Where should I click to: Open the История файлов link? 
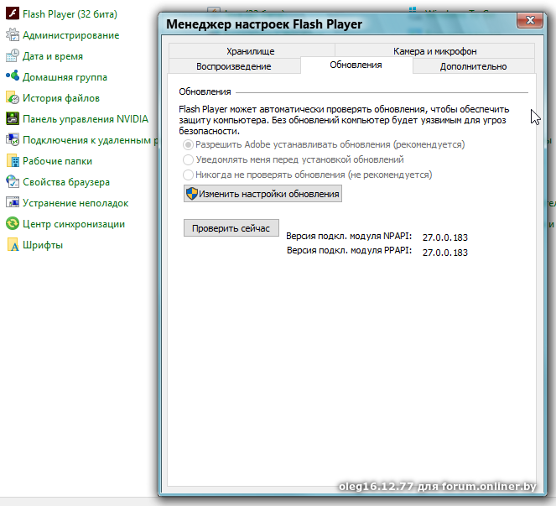point(61,98)
